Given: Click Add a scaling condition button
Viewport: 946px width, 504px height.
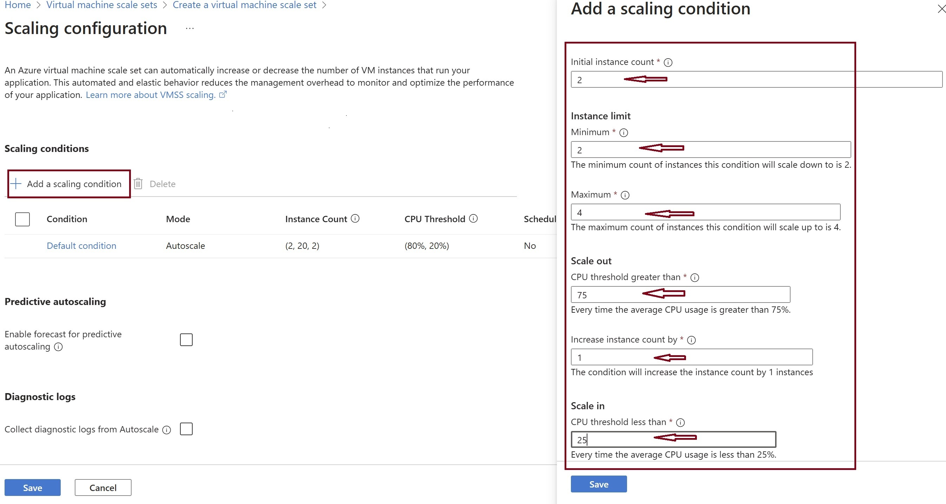Looking at the screenshot, I should (69, 184).
